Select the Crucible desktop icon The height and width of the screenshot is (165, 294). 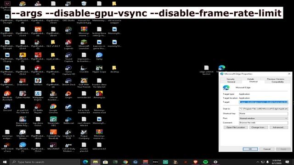[84, 69]
